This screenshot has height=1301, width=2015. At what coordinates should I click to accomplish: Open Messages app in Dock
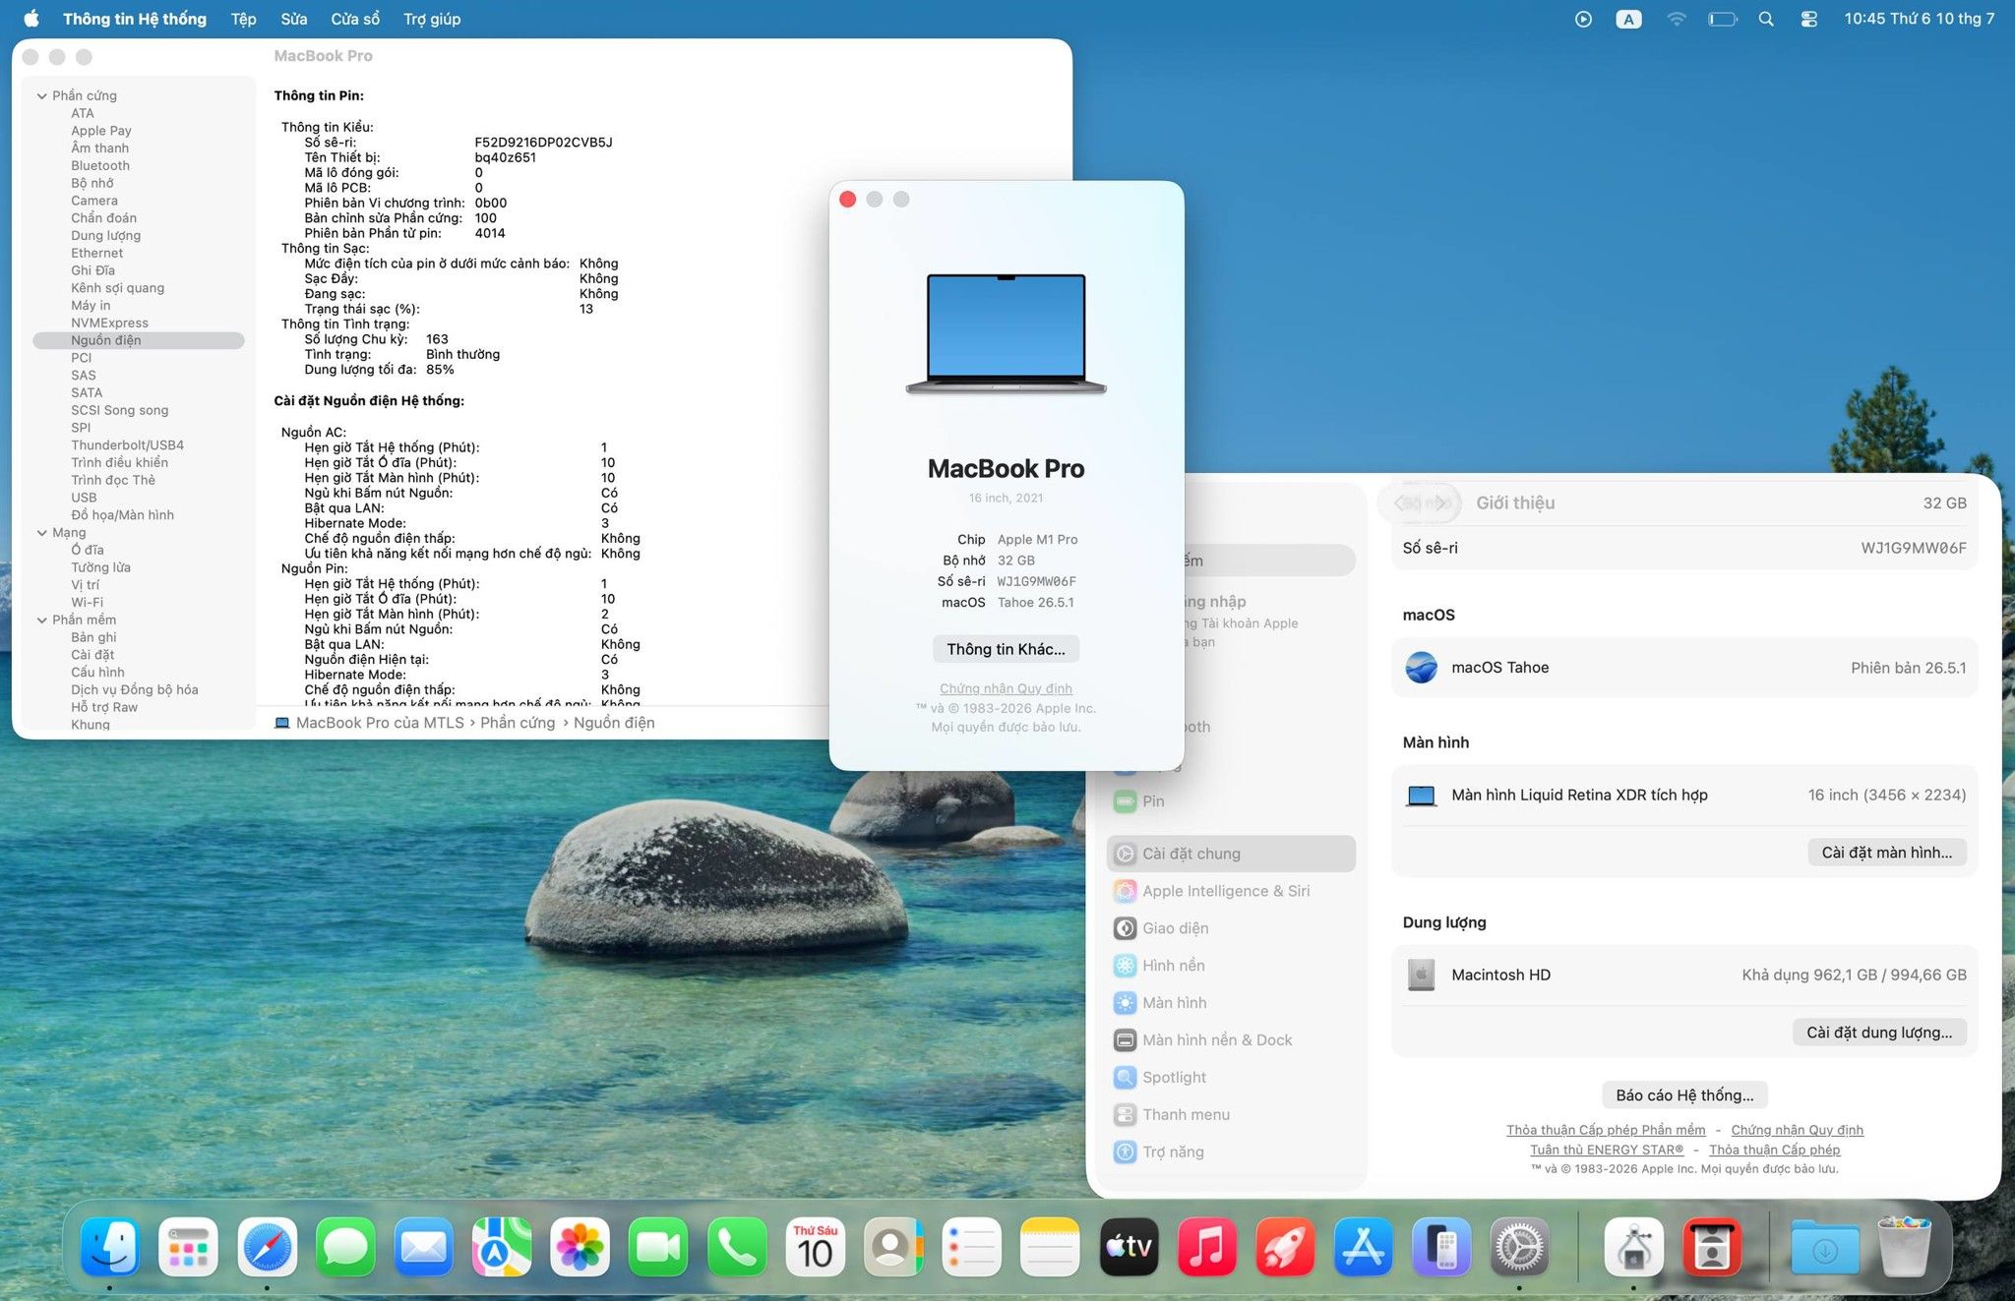point(345,1247)
